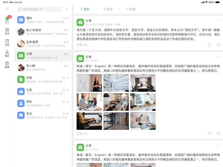Screen dimensions: 223x167
Task: Open the 我的 profile sidebar icon
Action: click(7, 54)
